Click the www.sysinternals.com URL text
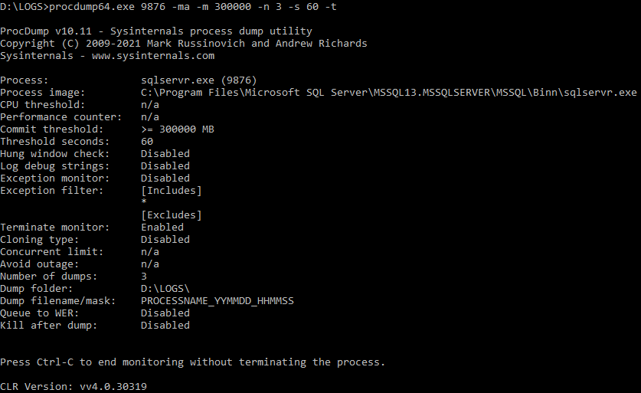The height and width of the screenshot is (393, 641). pyautogui.click(x=153, y=56)
